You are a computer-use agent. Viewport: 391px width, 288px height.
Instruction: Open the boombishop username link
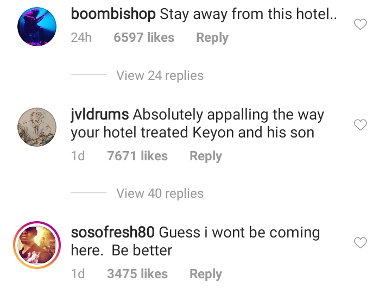113,14
